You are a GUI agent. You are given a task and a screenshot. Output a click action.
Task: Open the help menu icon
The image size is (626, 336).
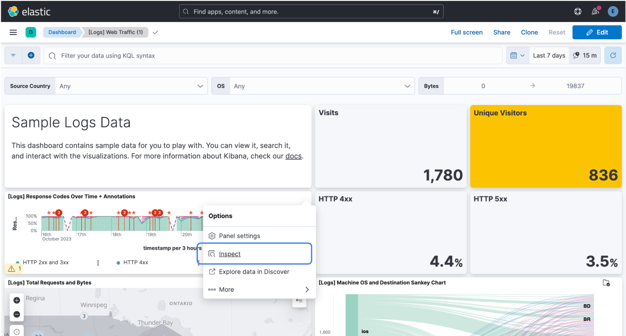point(578,12)
